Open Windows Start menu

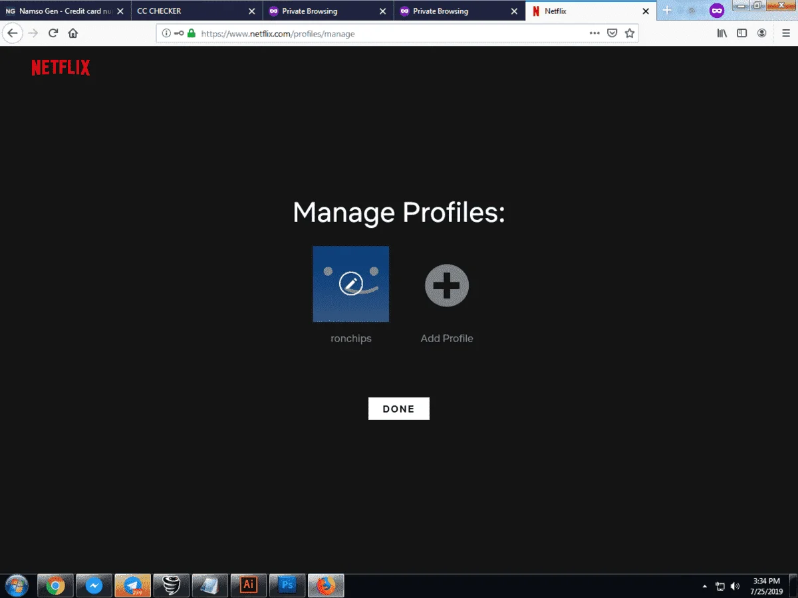click(x=17, y=585)
